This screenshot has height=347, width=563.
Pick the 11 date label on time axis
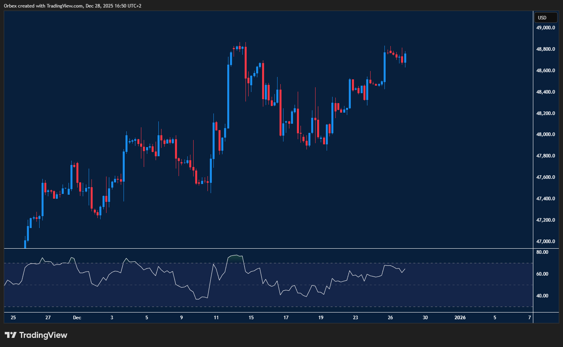pyautogui.click(x=216, y=318)
